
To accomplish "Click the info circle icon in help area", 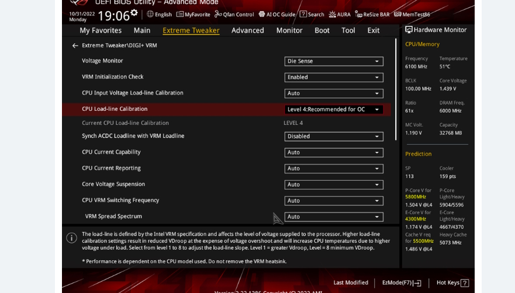I will coord(71,238).
